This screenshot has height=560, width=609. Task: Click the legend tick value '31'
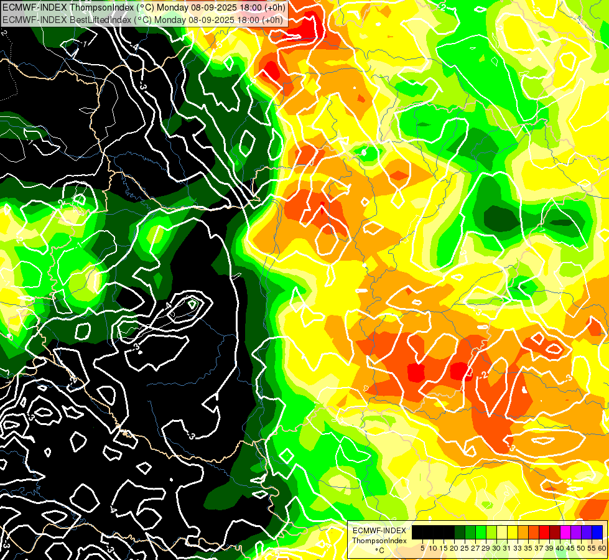507,548
